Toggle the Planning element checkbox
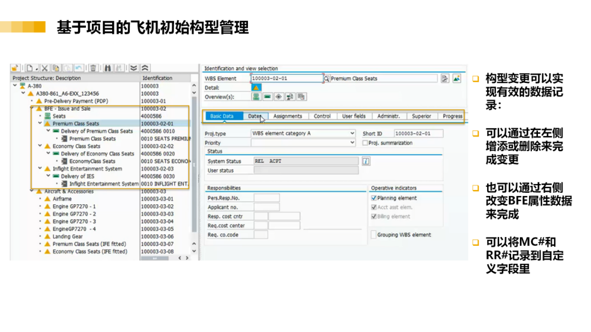This screenshot has width=591, height=332. coord(374,198)
